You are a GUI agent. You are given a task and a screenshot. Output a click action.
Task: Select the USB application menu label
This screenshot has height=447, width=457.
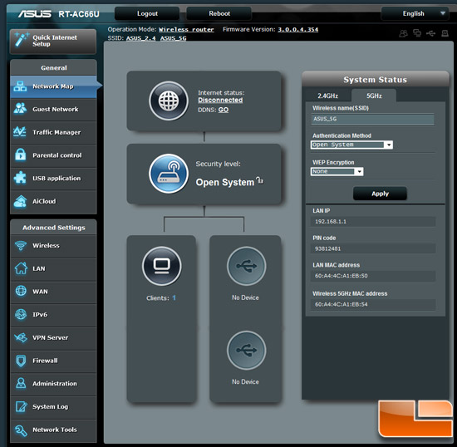[x=57, y=179]
